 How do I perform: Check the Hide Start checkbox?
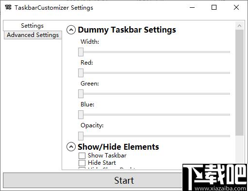pyautogui.click(x=82, y=163)
